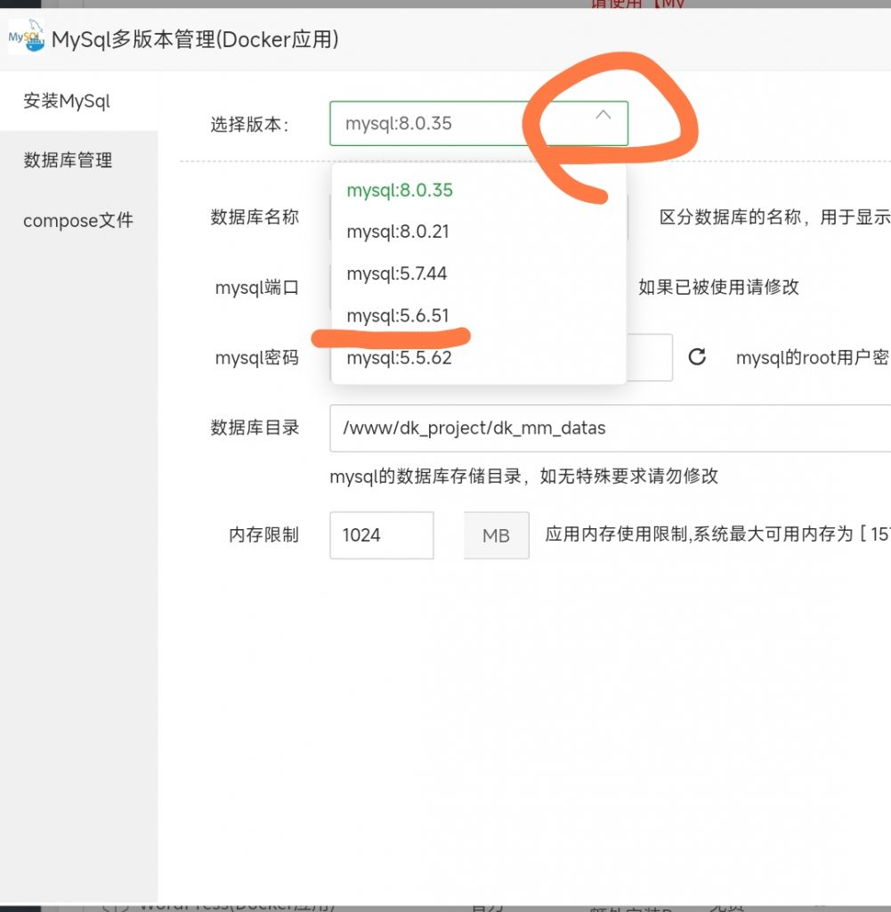Image resolution: width=891 pixels, height=912 pixels.
Task: Click the mysql密码 input field
Action: click(x=650, y=356)
